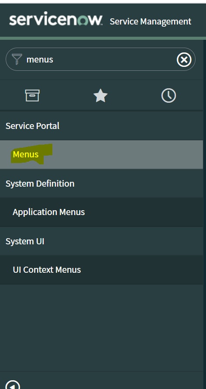Click empty navigator area below UI Context Menus

pyautogui.click(x=102, y=327)
